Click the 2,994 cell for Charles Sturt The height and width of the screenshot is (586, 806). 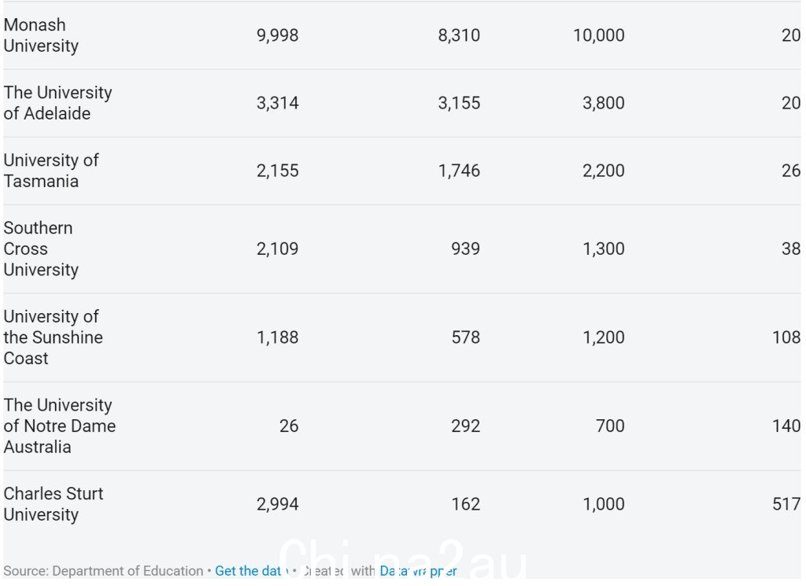pos(278,504)
